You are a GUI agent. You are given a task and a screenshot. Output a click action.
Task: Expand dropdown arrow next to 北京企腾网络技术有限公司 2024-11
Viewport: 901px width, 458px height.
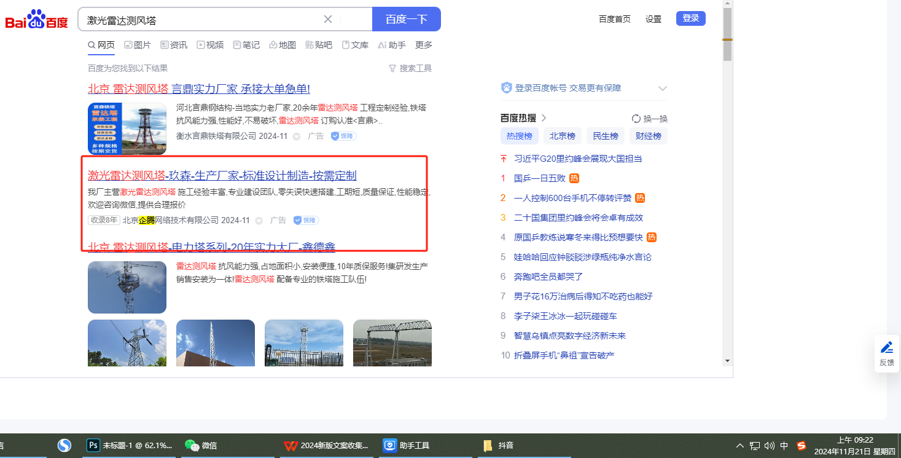pos(259,221)
